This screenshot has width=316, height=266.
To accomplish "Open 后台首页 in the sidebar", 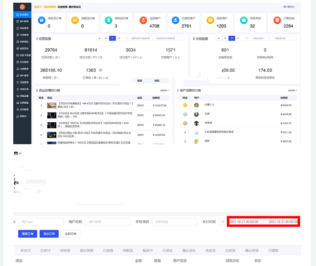I will [23, 15].
